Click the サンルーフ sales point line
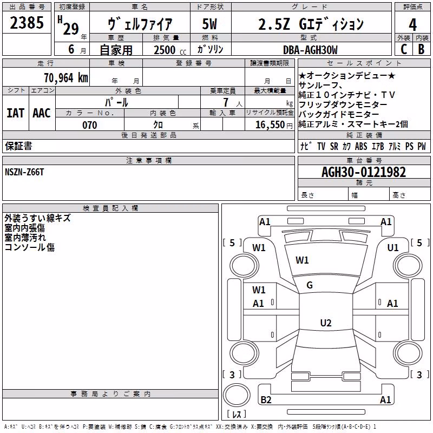 click(320, 85)
